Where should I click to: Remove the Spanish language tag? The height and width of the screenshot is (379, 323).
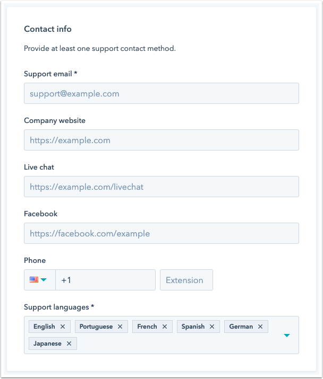212,327
